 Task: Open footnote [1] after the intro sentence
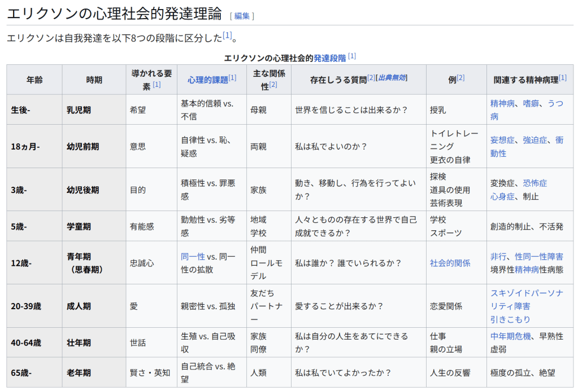(227, 36)
